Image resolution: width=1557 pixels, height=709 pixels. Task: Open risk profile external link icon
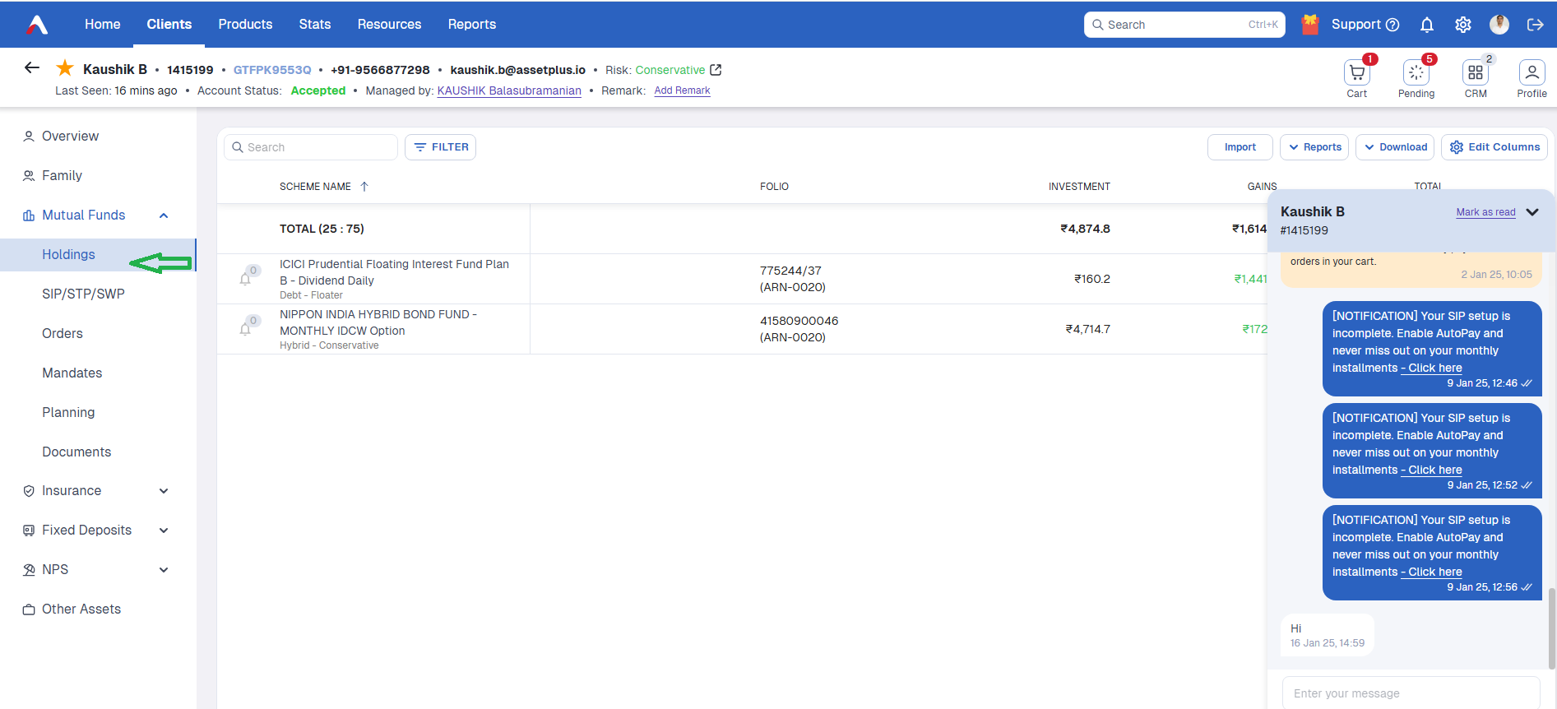(716, 70)
